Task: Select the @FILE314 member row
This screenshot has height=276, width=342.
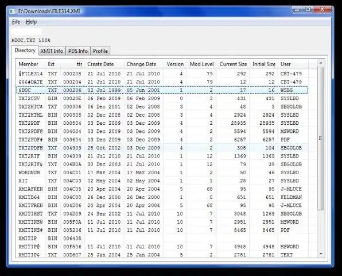Action: (x=162, y=74)
